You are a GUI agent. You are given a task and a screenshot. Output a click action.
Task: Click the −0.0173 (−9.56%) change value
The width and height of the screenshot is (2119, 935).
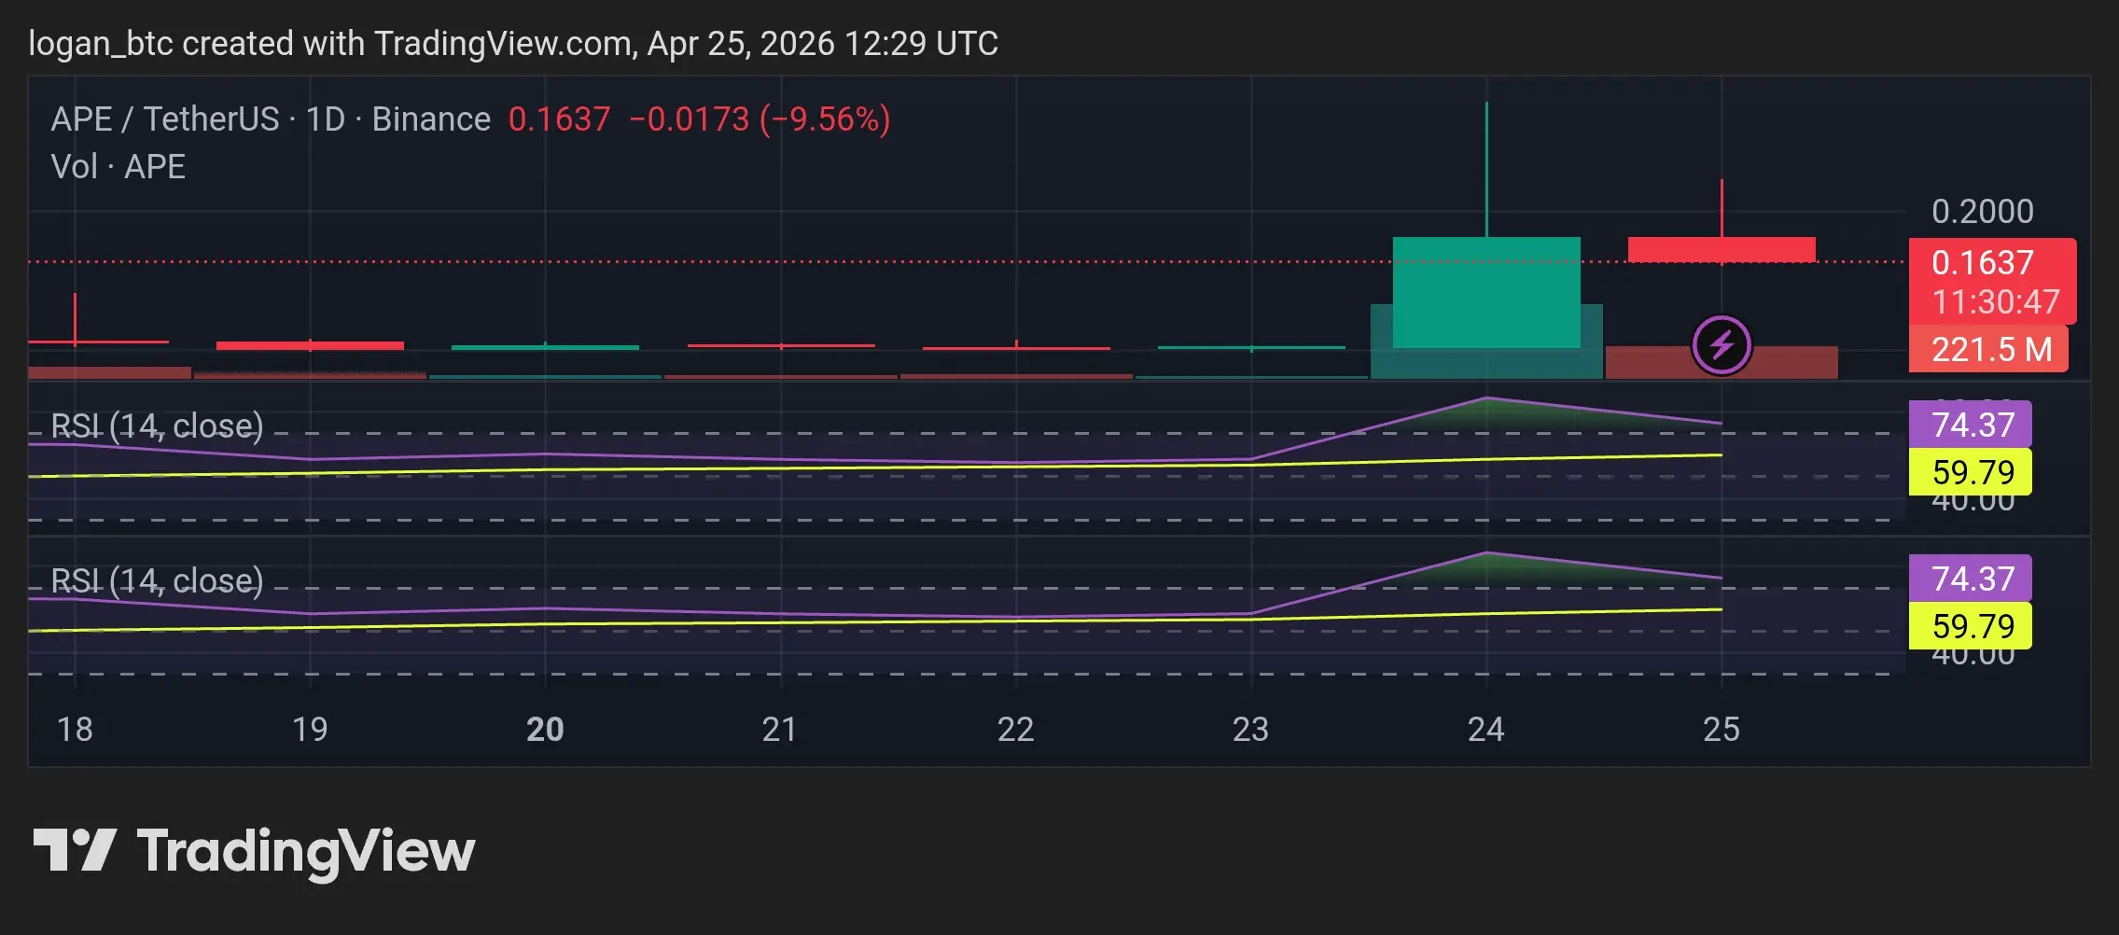(x=760, y=119)
